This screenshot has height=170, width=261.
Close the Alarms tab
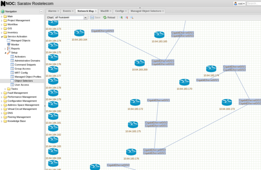click(x=58, y=11)
